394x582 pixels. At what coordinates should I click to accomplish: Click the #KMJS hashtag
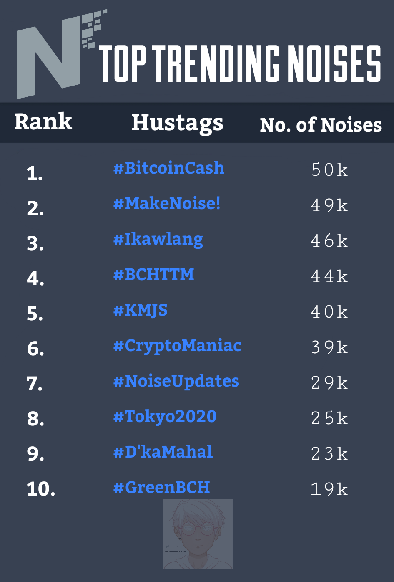(141, 310)
